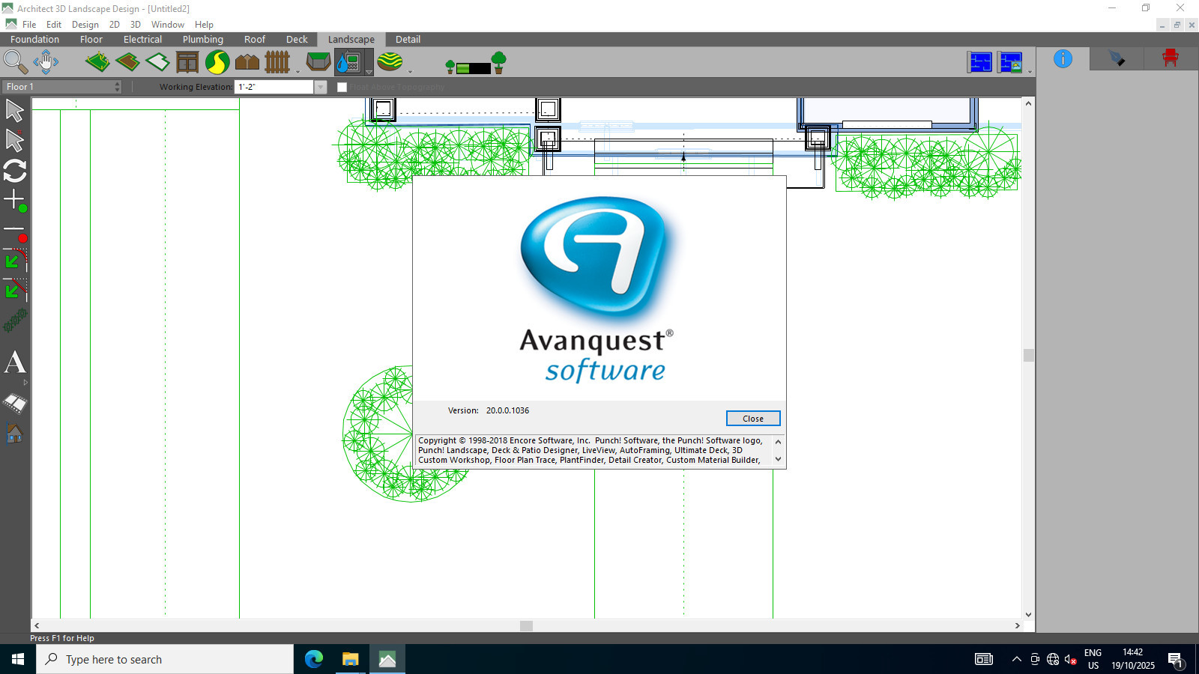Select the wooden fence tool icon

[277, 61]
